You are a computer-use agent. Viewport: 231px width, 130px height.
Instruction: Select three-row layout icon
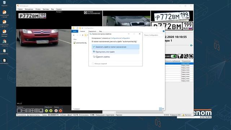click(28, 110)
